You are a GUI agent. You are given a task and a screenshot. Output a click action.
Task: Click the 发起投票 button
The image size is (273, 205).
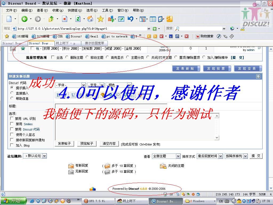click(x=217, y=69)
